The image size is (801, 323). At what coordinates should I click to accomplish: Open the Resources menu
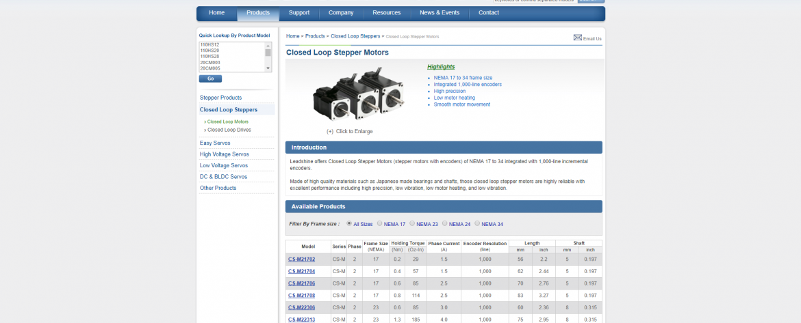(387, 13)
